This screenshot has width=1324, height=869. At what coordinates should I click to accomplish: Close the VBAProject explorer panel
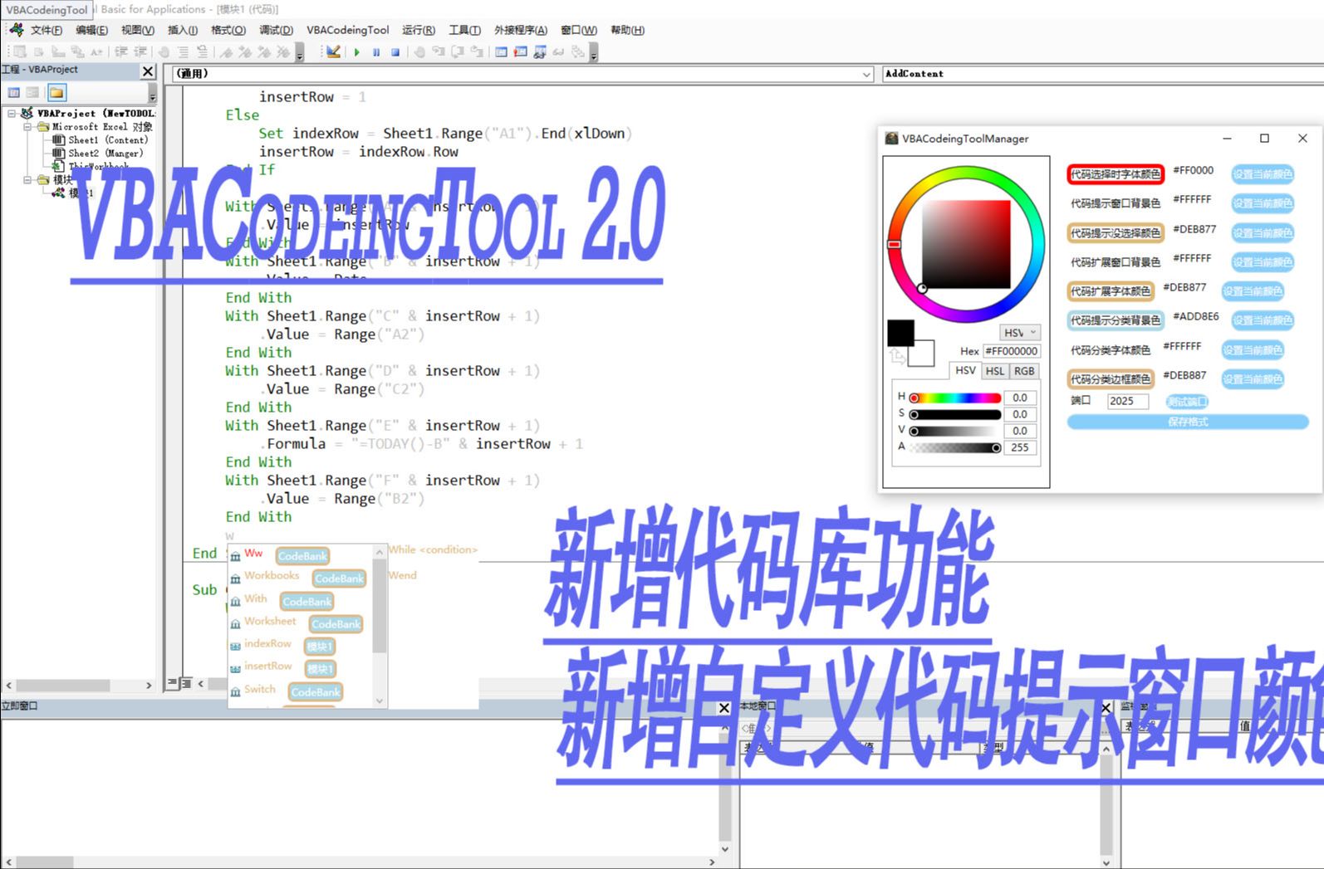point(148,71)
